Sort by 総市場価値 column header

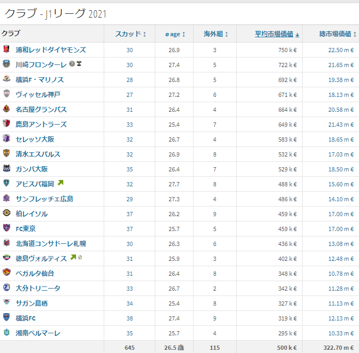point(335,34)
